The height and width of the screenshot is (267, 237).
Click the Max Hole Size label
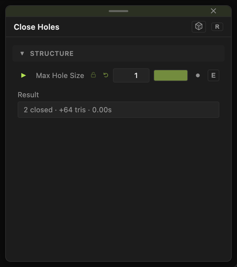pyautogui.click(x=60, y=75)
